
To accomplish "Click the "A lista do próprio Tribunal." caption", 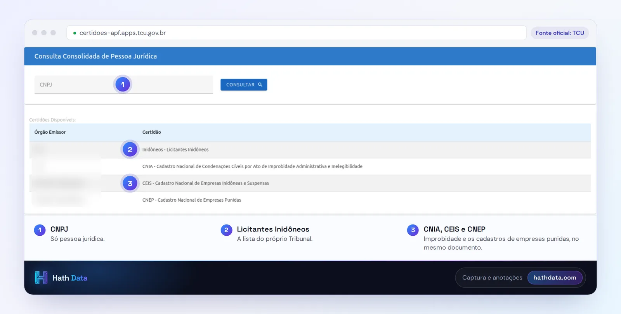I will pyautogui.click(x=275, y=239).
